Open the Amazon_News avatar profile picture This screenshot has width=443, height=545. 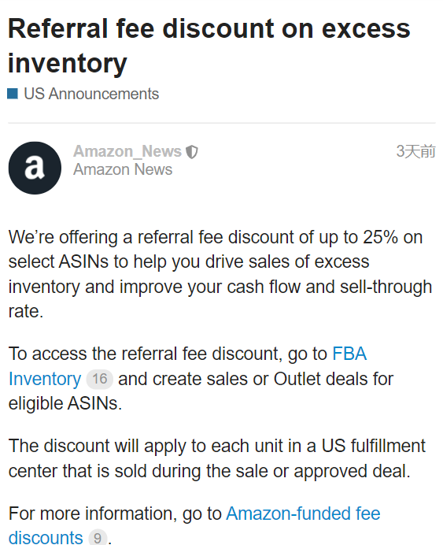tap(35, 168)
